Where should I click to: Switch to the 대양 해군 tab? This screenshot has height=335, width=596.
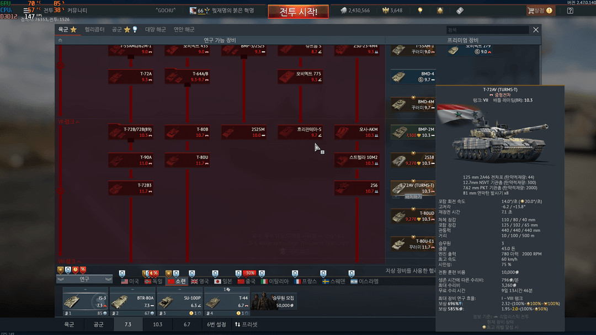155,29
